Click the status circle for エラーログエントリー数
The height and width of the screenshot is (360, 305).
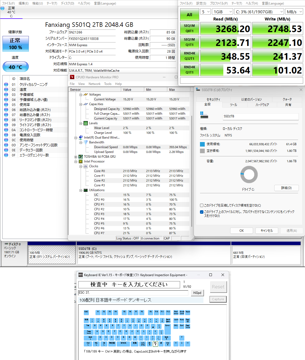point(6,155)
